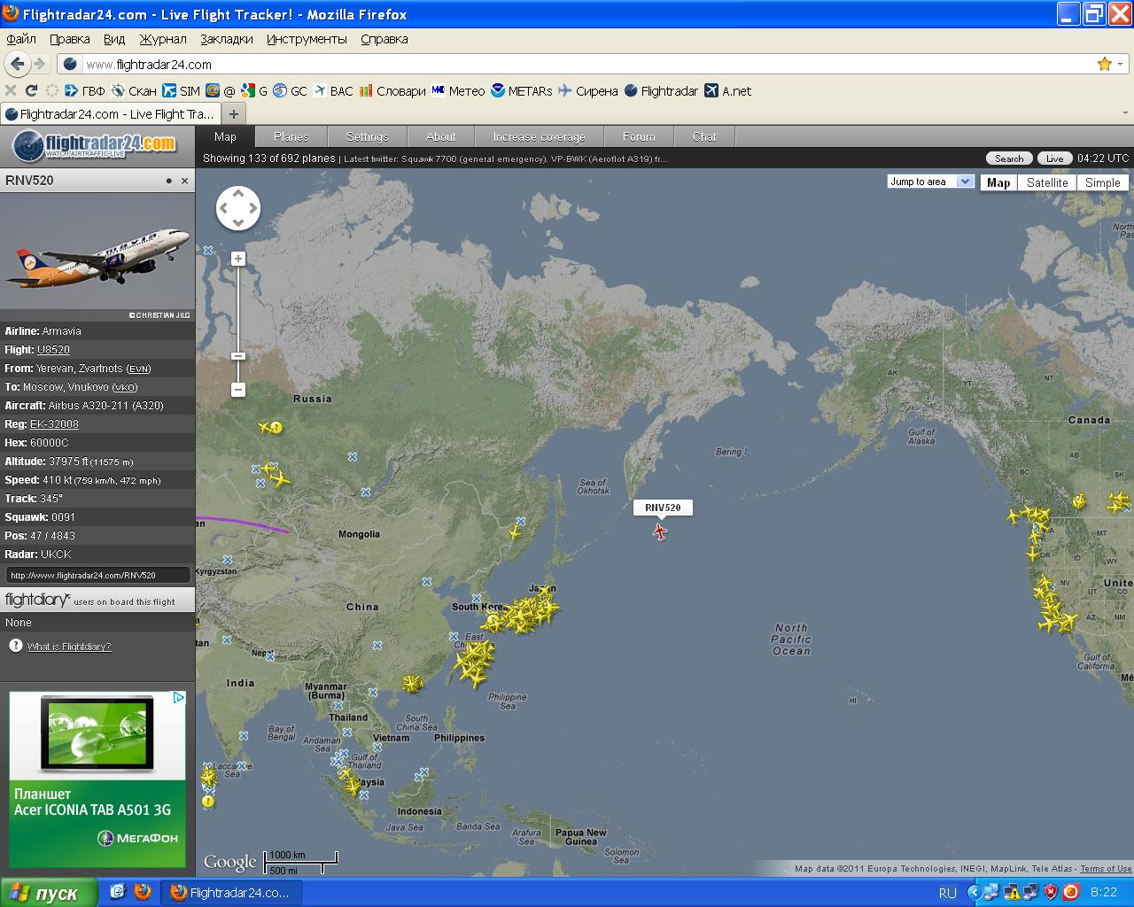Open the Increase coverage tab
Viewport: 1134px width, 907px height.
540,136
